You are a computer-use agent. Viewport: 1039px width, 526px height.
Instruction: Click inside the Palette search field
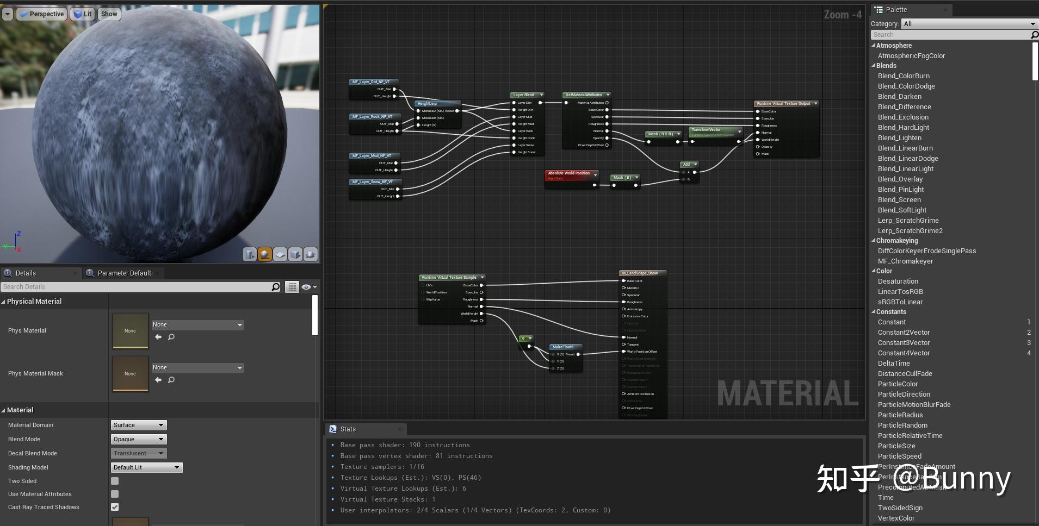pyautogui.click(x=952, y=34)
